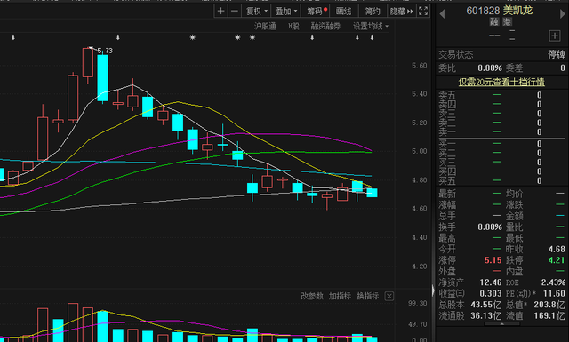Open the 复权 dropdown
The width and height of the screenshot is (569, 342).
click(257, 12)
